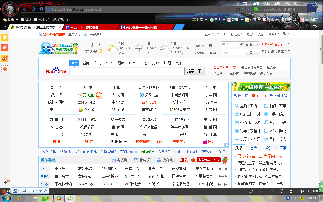323x202 pixels.
Task: Open the mail @ icon in the left sidebar
Action: 5,69
